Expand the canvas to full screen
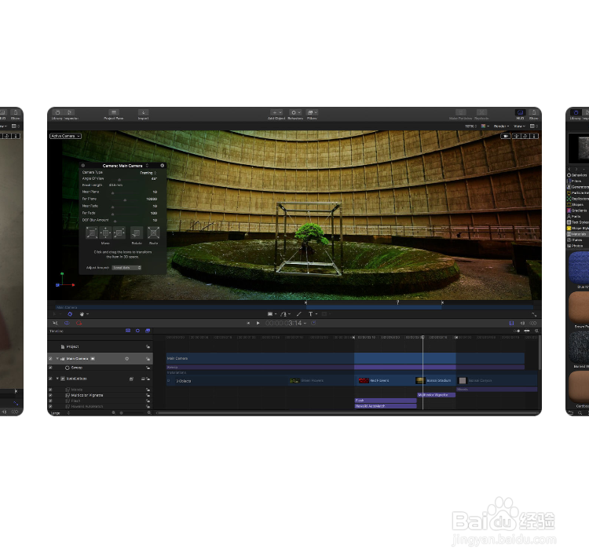 (534, 314)
